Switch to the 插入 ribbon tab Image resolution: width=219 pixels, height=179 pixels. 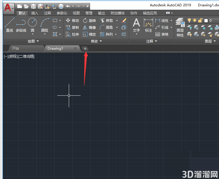(x=35, y=13)
